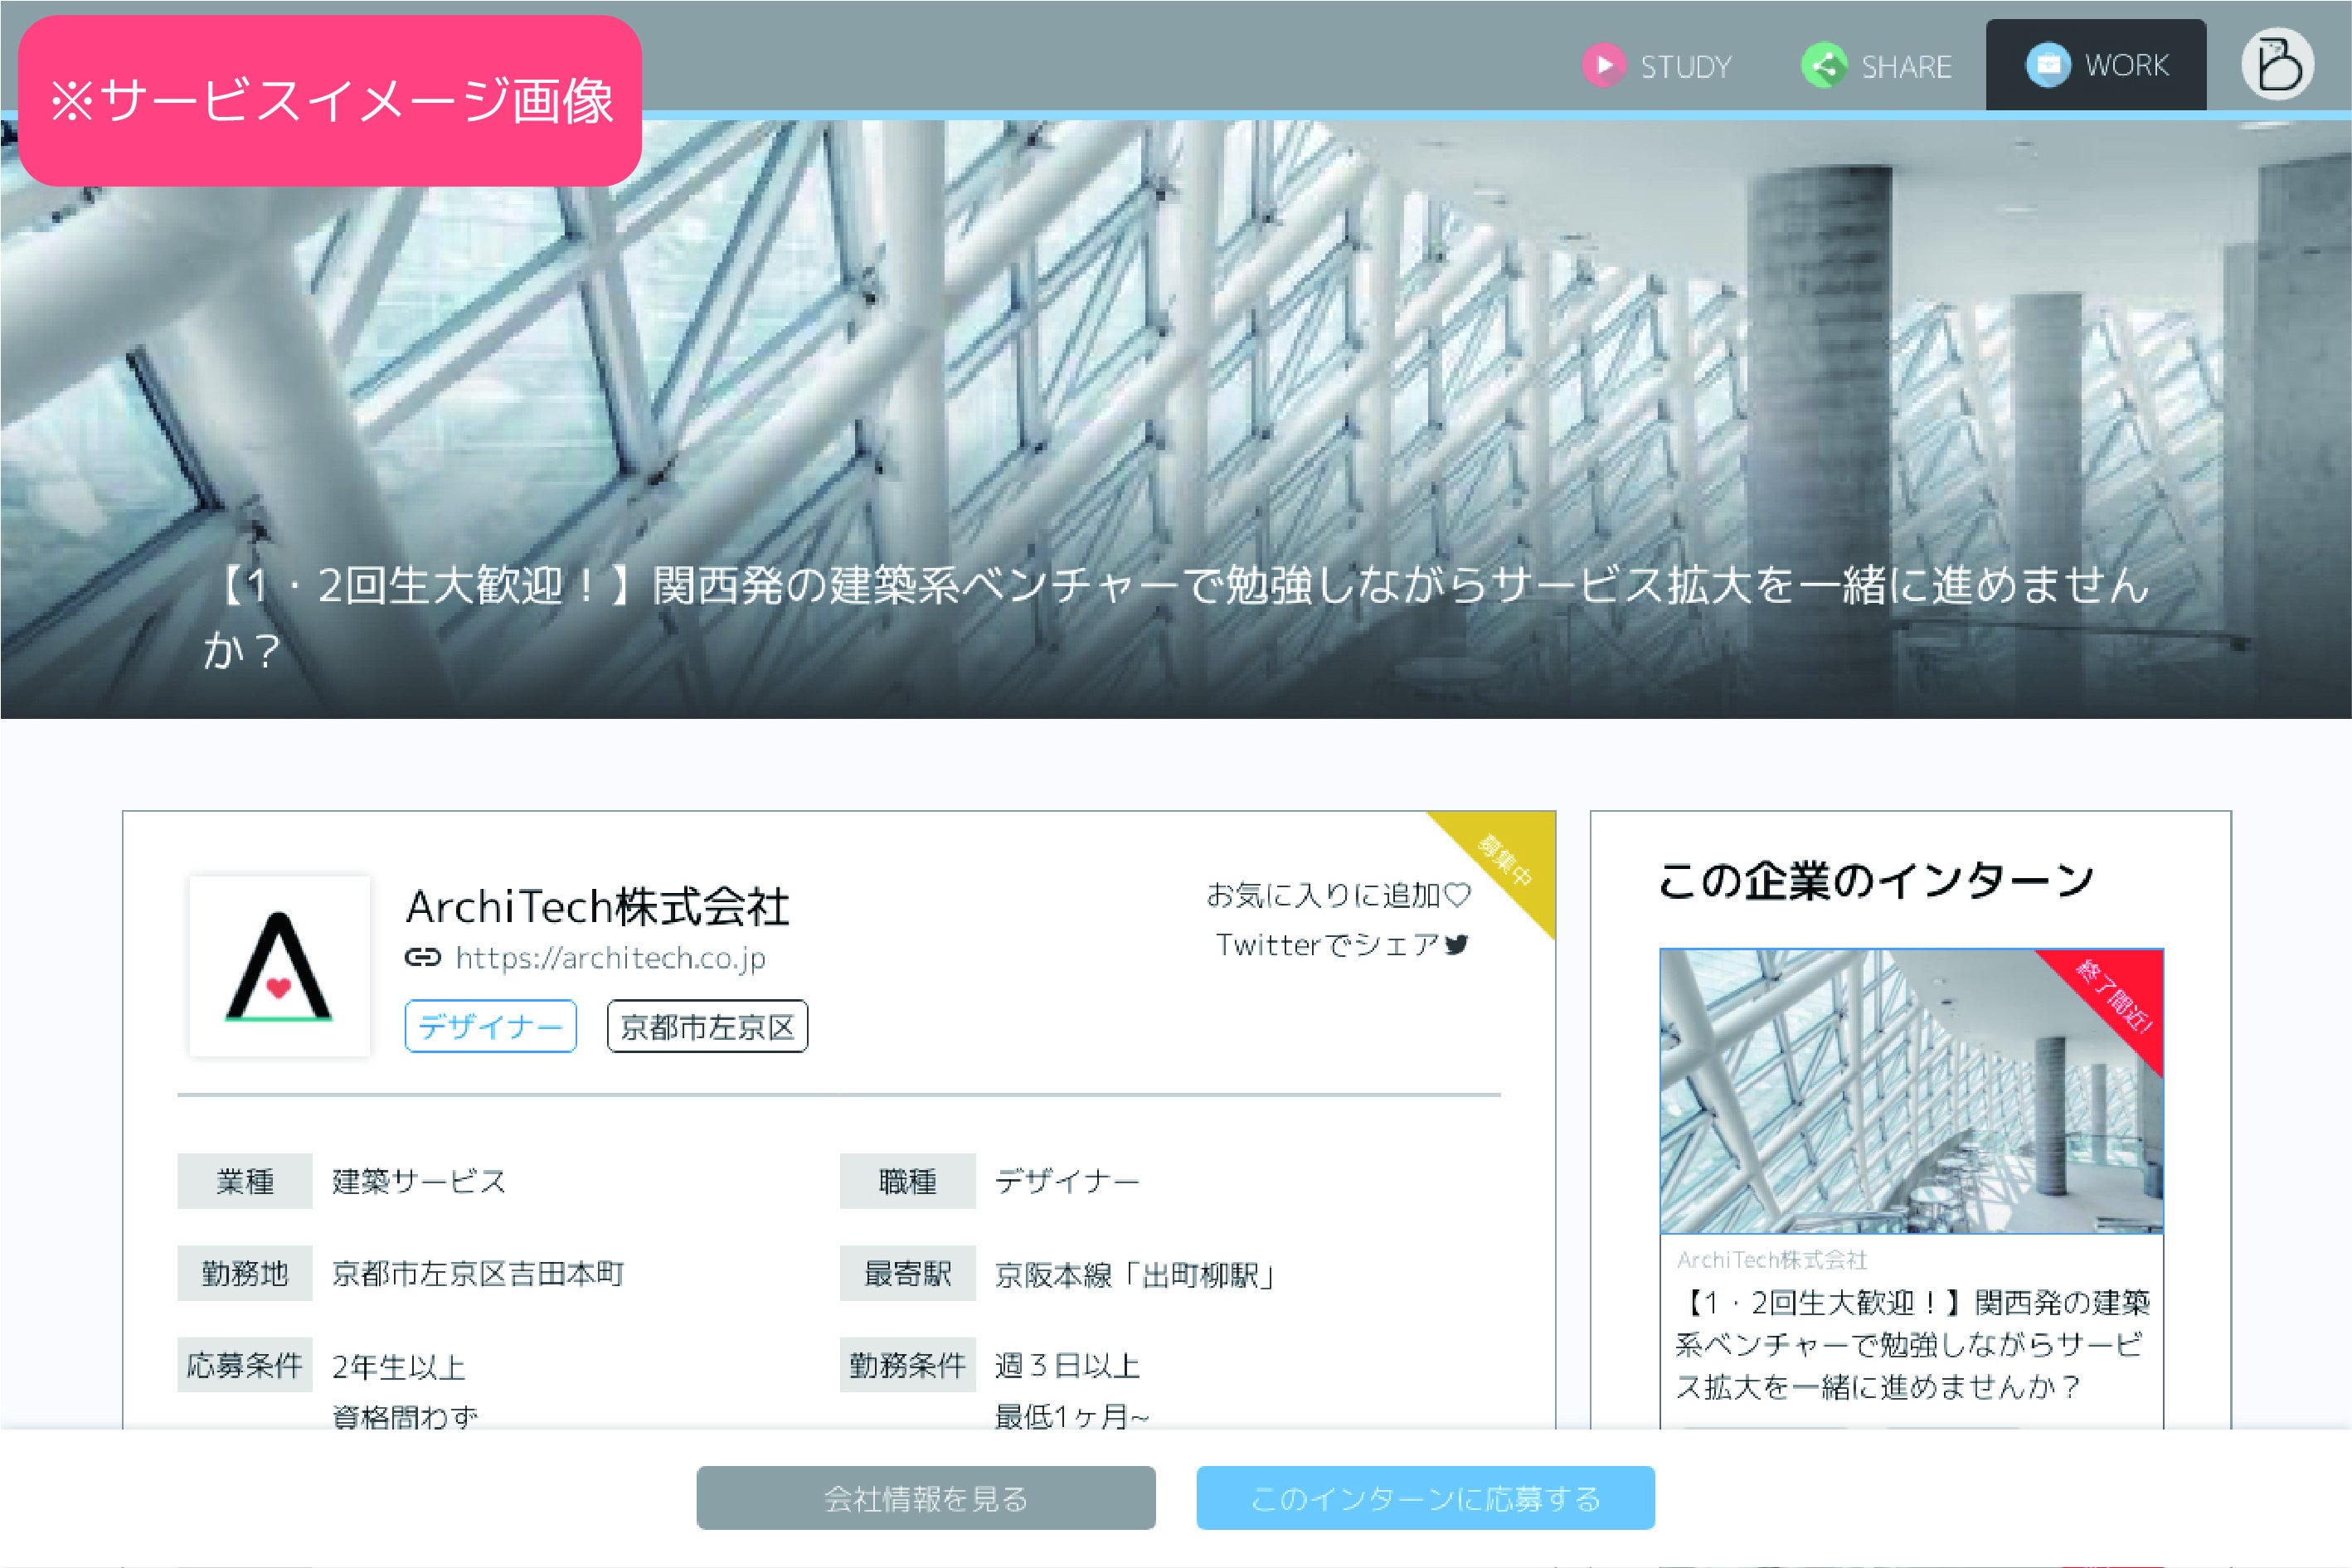
Task: Click the STUDY play icon
Action: [1604, 66]
